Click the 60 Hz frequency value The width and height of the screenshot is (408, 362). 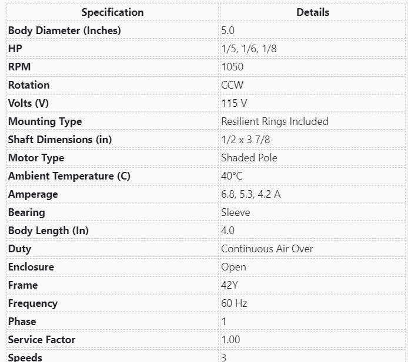[x=234, y=303]
